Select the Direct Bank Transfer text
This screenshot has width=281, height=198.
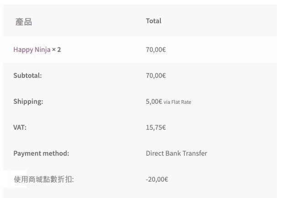tap(176, 153)
